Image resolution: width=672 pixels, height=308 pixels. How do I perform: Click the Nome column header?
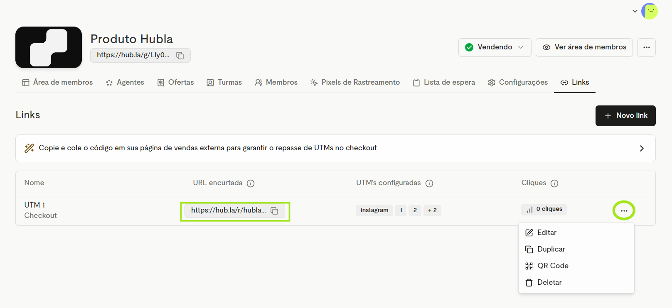[x=34, y=183]
